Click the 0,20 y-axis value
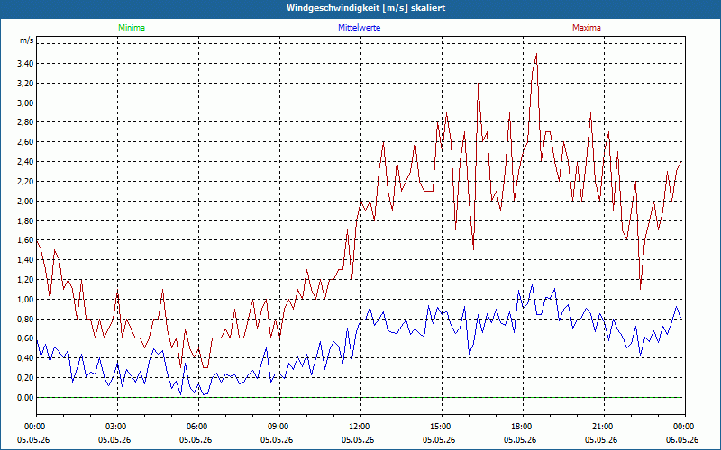The width and height of the screenshot is (721, 450). pos(25,378)
